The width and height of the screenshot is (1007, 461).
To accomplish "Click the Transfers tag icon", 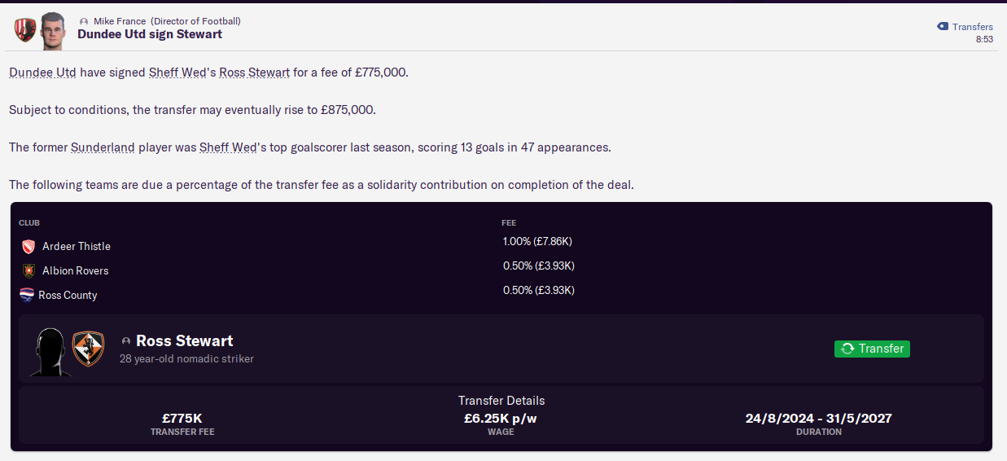I will point(943,27).
